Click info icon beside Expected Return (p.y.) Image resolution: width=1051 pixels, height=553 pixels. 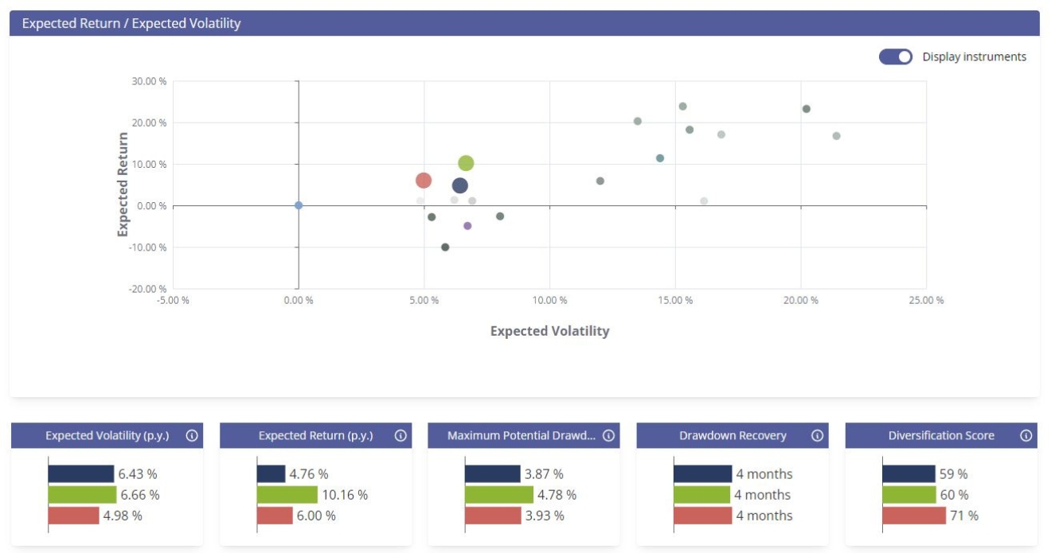400,435
